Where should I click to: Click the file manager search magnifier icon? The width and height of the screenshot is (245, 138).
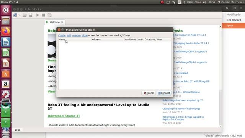227,8
